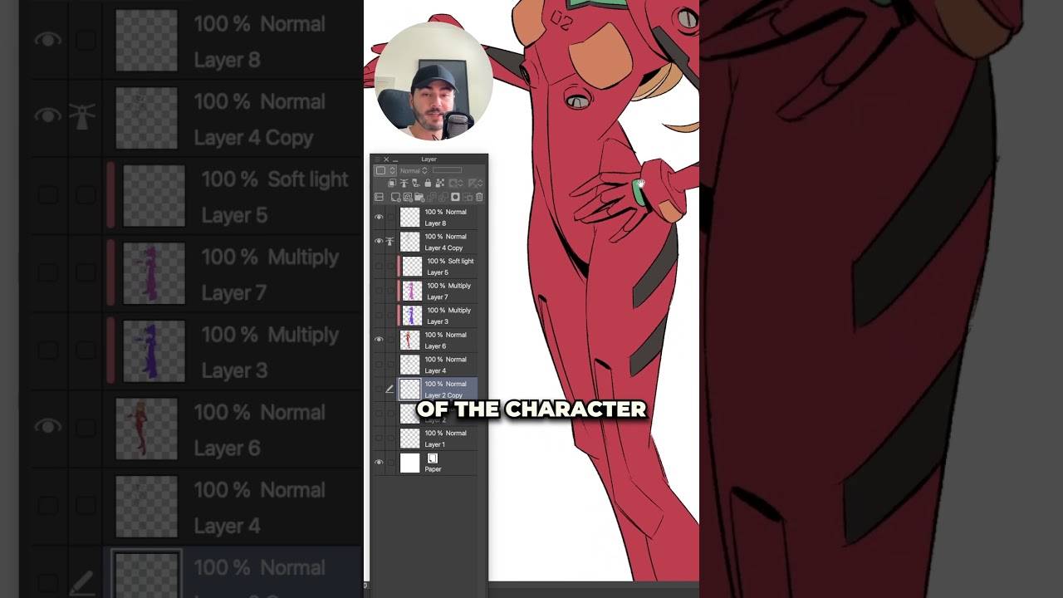
Task: Click "100 % Soft light" text in centre panel
Action: point(451,261)
